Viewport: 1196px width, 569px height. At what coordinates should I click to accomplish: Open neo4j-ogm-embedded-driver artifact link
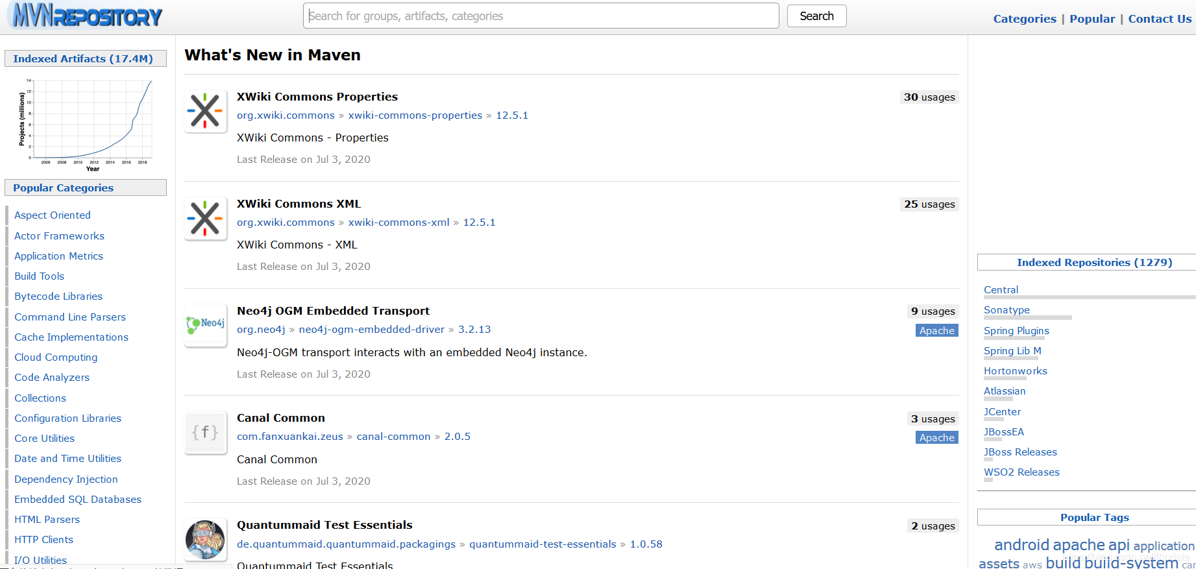[x=372, y=329]
